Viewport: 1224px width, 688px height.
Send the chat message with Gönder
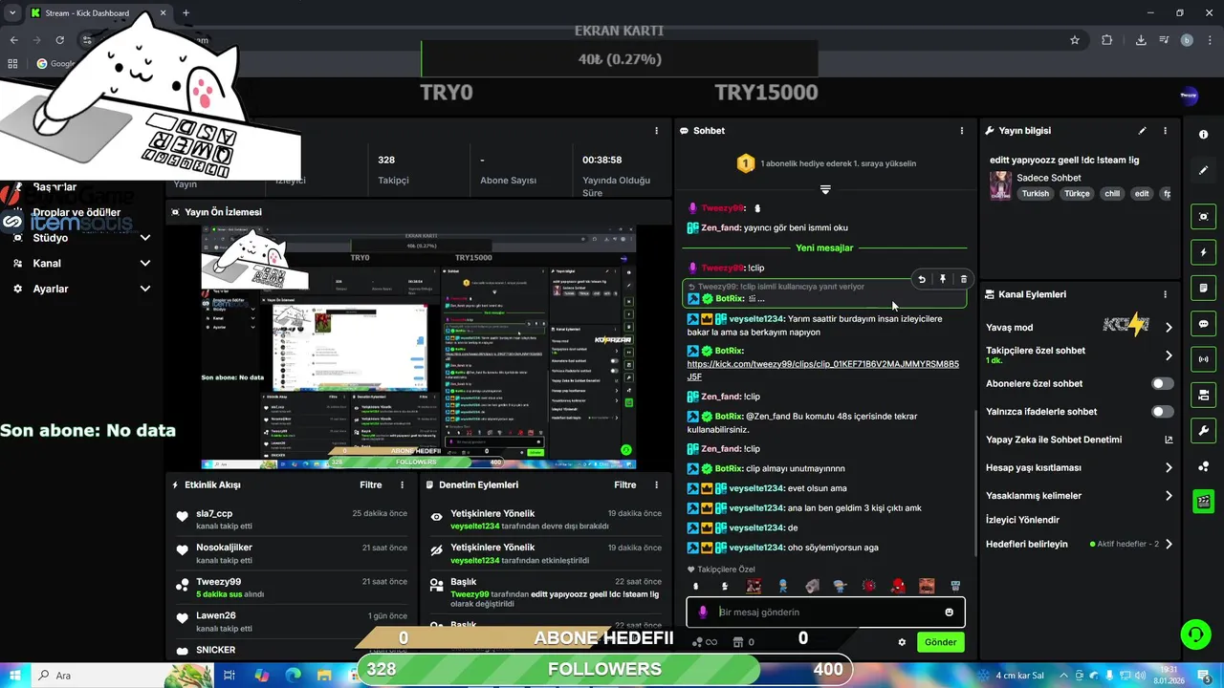pyautogui.click(x=940, y=642)
